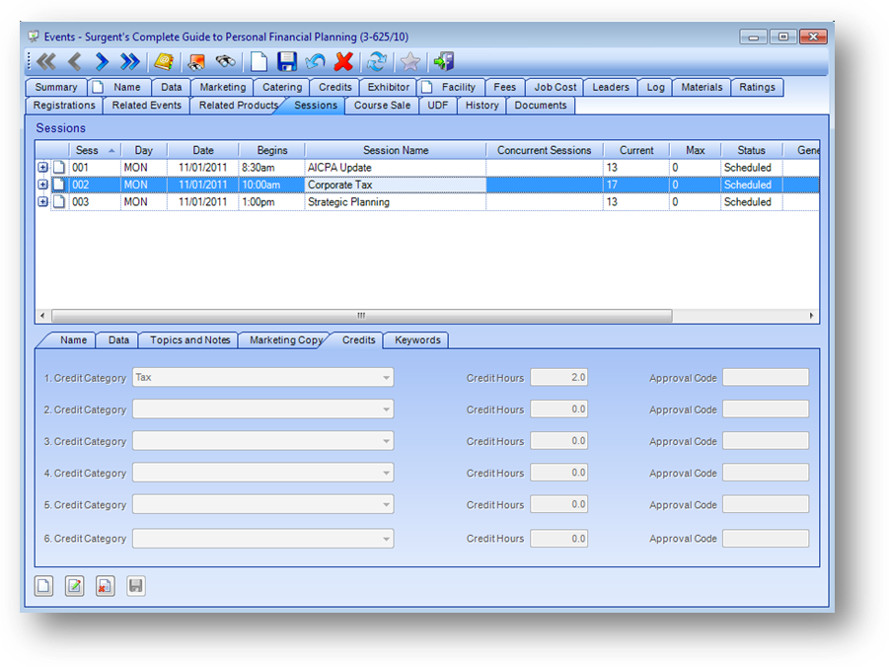Undo changes with the blue arrow icon
889x667 pixels.
pos(315,61)
